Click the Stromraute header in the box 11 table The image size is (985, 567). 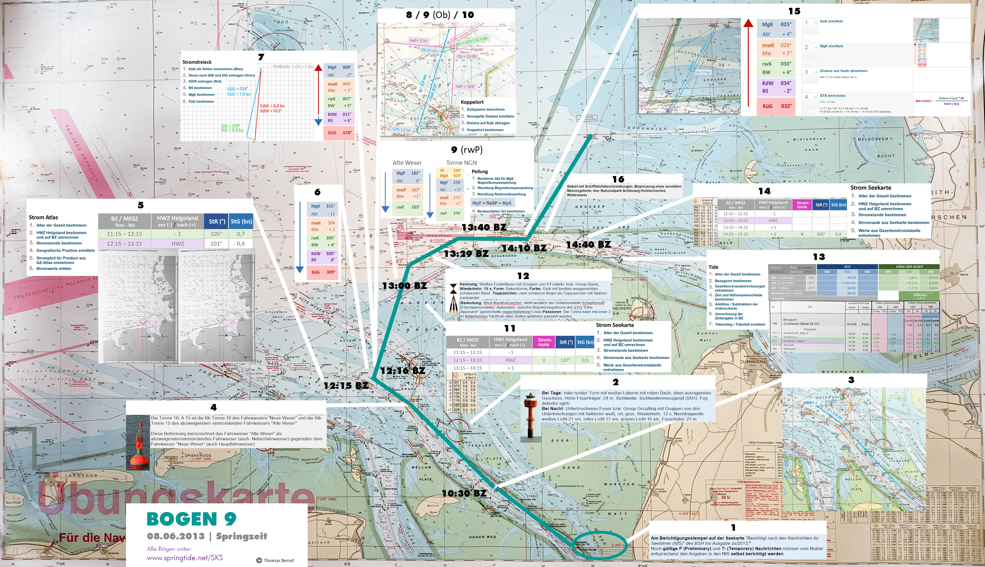544,342
